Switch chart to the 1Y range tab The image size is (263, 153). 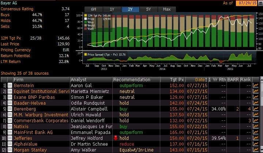click(112, 9)
